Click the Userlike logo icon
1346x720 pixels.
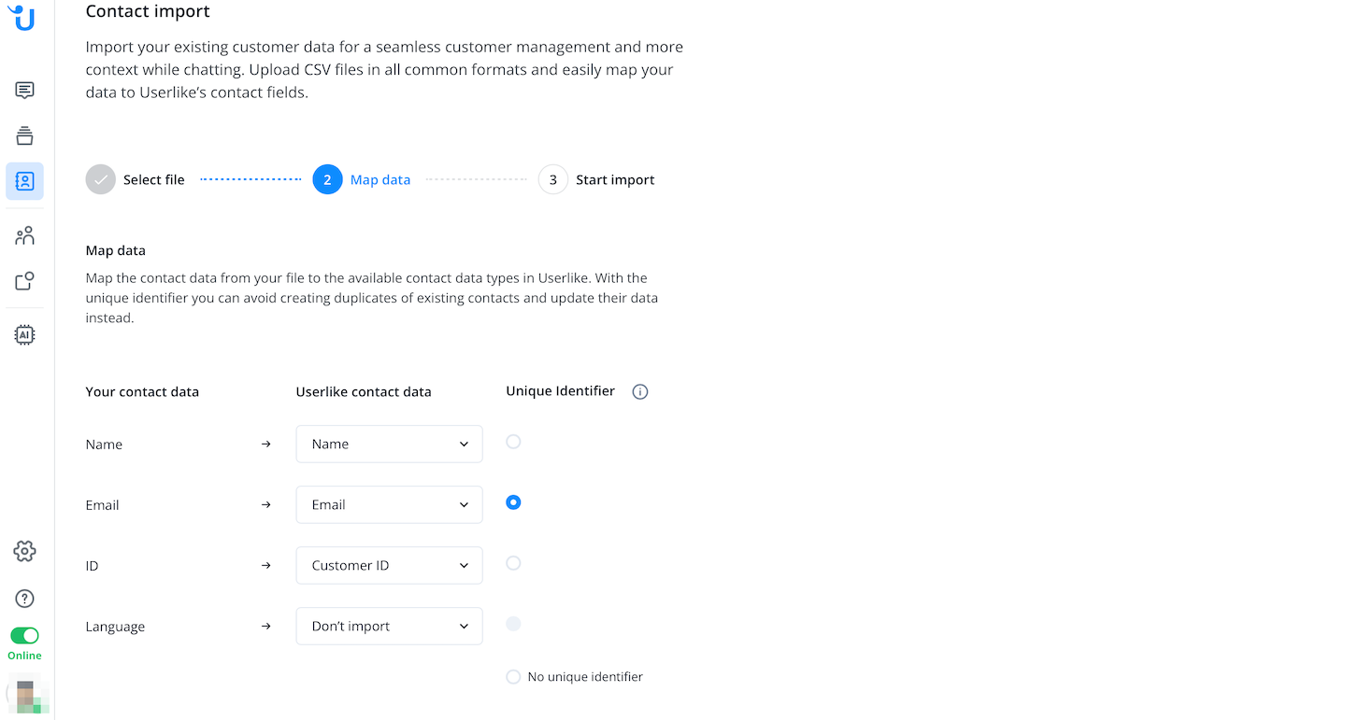tap(22, 17)
